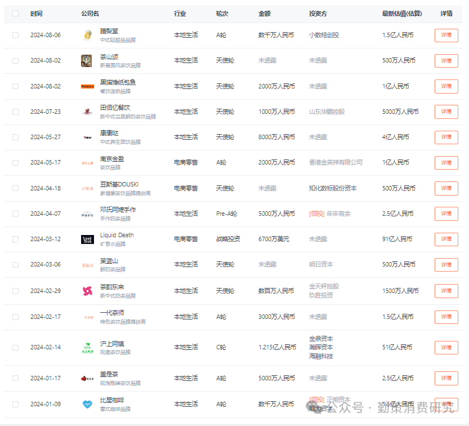The width and height of the screenshot is (469, 426).
Task: Click the 91亿人民币 valuation cell
Action: [397, 239]
